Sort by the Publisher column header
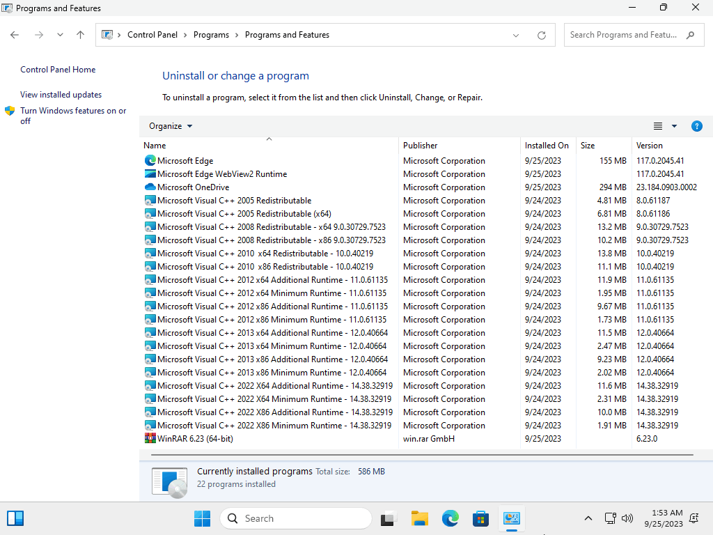 [x=460, y=145]
